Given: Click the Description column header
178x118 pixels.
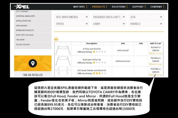Looking at the screenshot, I should 92,43.
